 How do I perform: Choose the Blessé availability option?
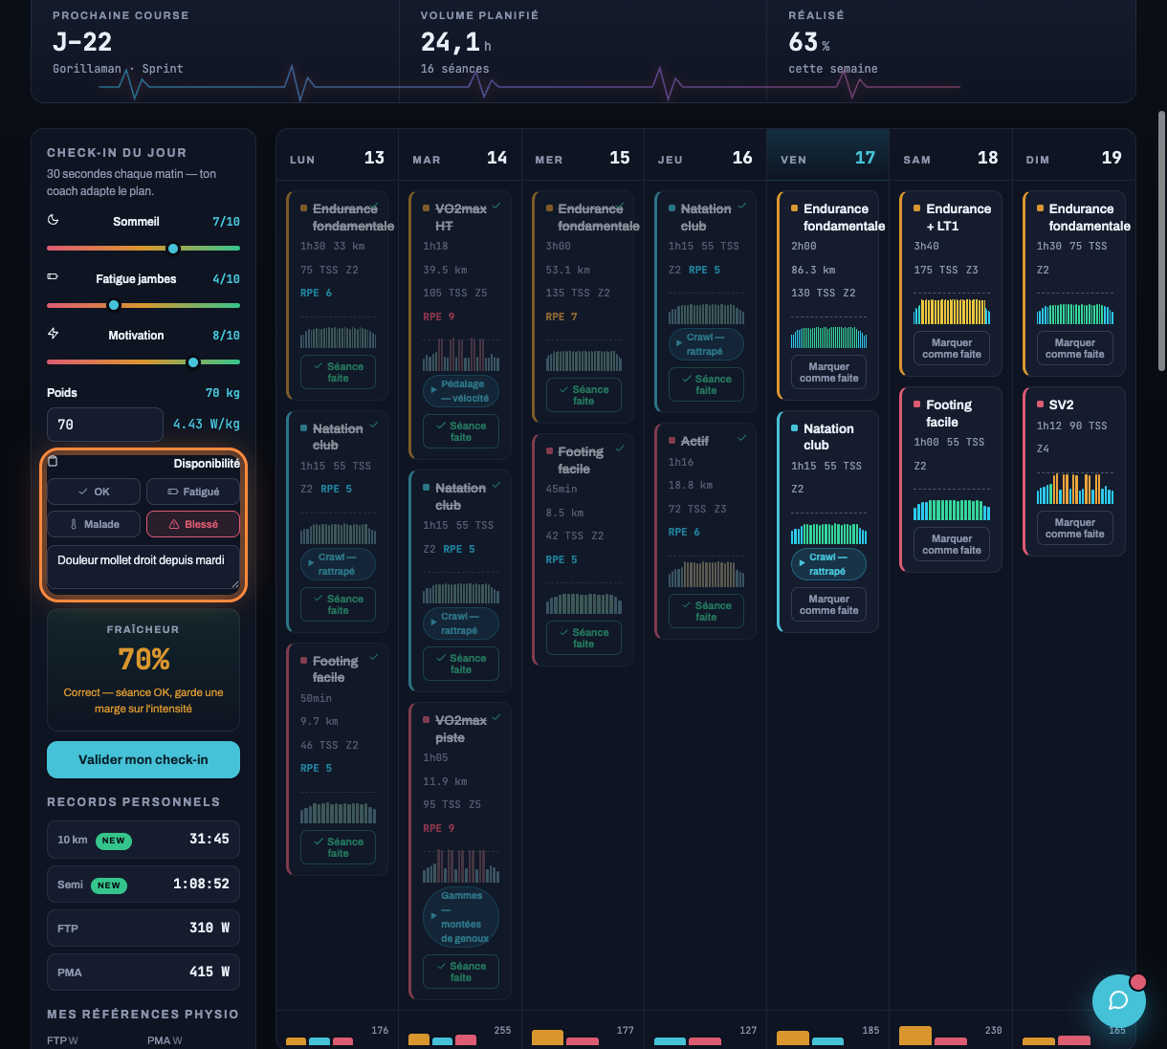(193, 524)
